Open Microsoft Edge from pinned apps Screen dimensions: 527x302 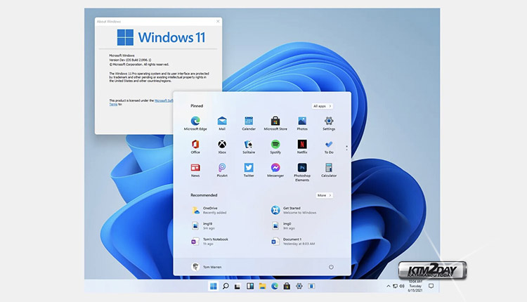[x=195, y=124]
